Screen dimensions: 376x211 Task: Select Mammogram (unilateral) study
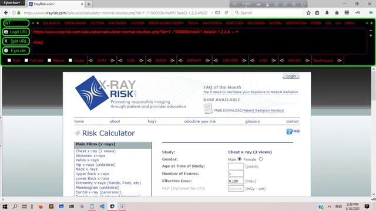click(97, 188)
